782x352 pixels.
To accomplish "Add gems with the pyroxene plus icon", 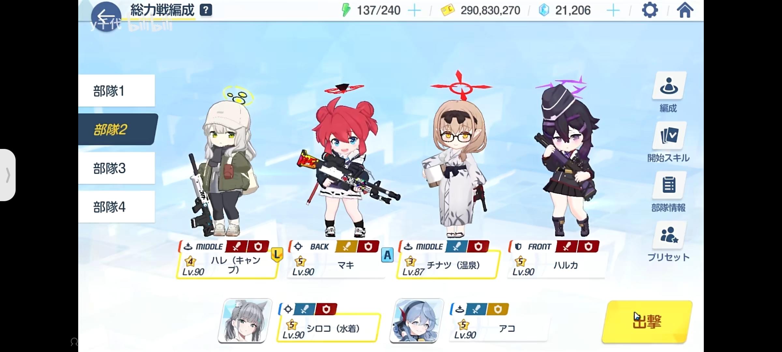I will click(613, 11).
